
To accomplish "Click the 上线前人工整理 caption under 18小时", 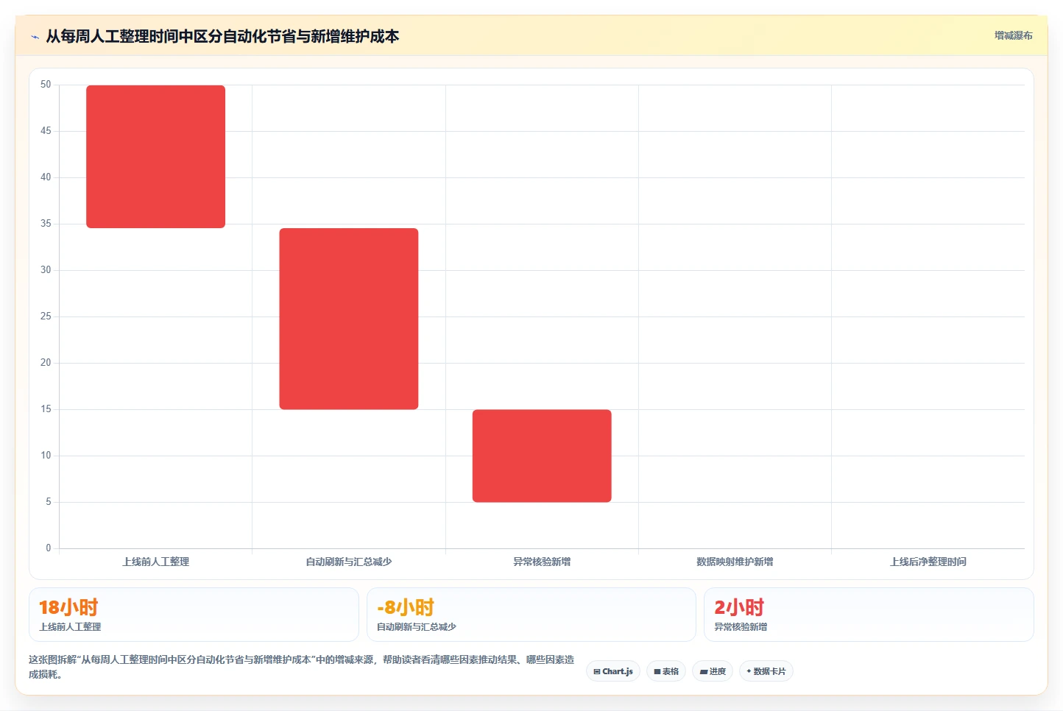I will [x=70, y=627].
